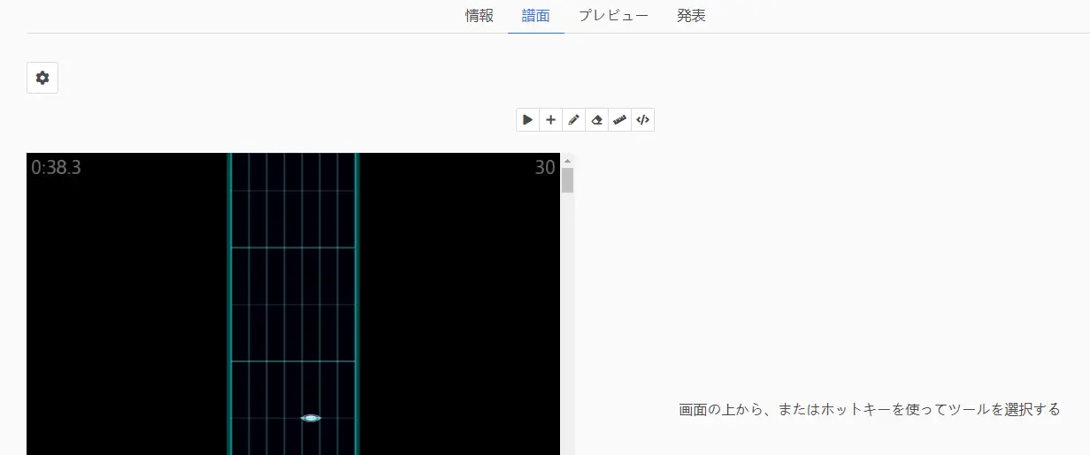1090x455 pixels.
Task: Select the plus add-note tool
Action: (550, 120)
